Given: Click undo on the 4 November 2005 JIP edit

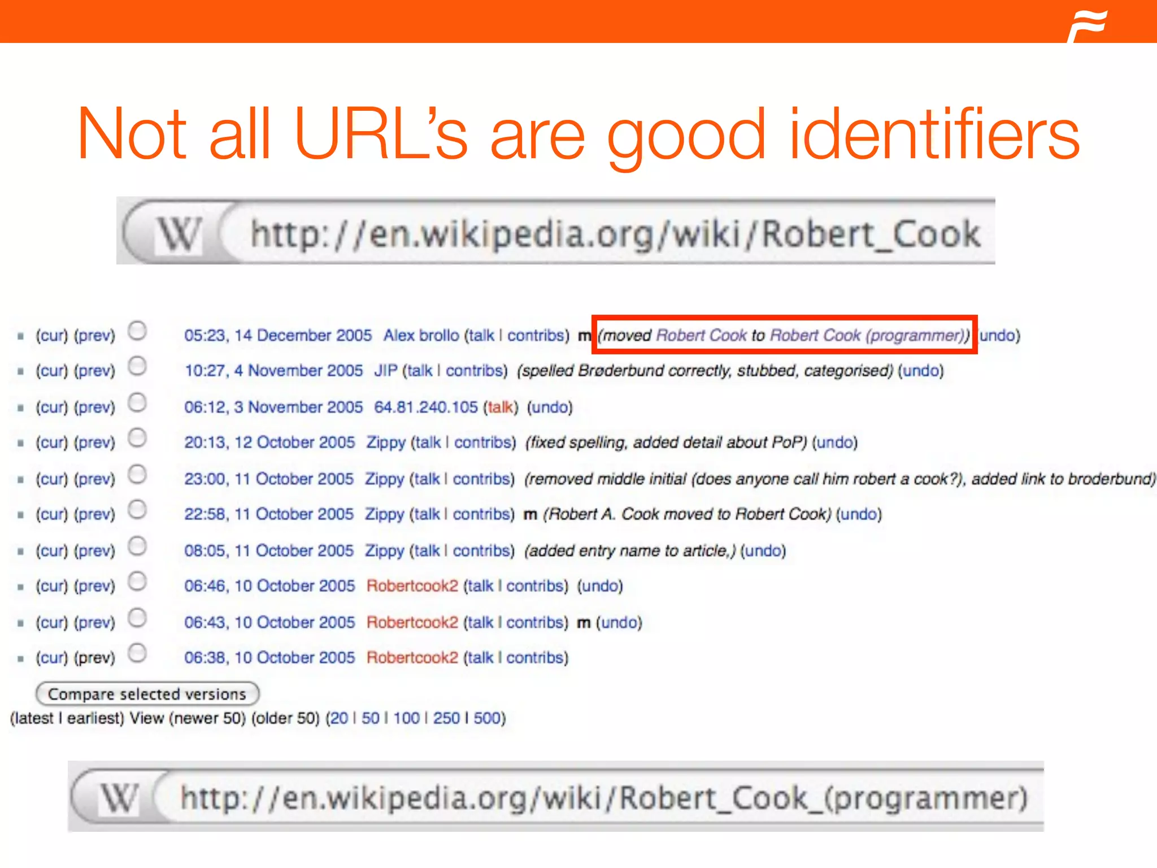Looking at the screenshot, I should pyautogui.click(x=921, y=371).
